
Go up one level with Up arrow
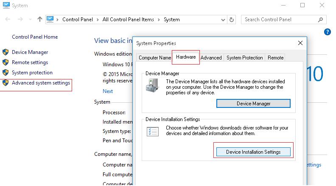tap(40, 20)
